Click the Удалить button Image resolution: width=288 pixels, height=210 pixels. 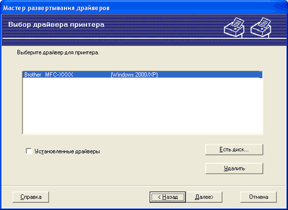pyautogui.click(x=234, y=169)
